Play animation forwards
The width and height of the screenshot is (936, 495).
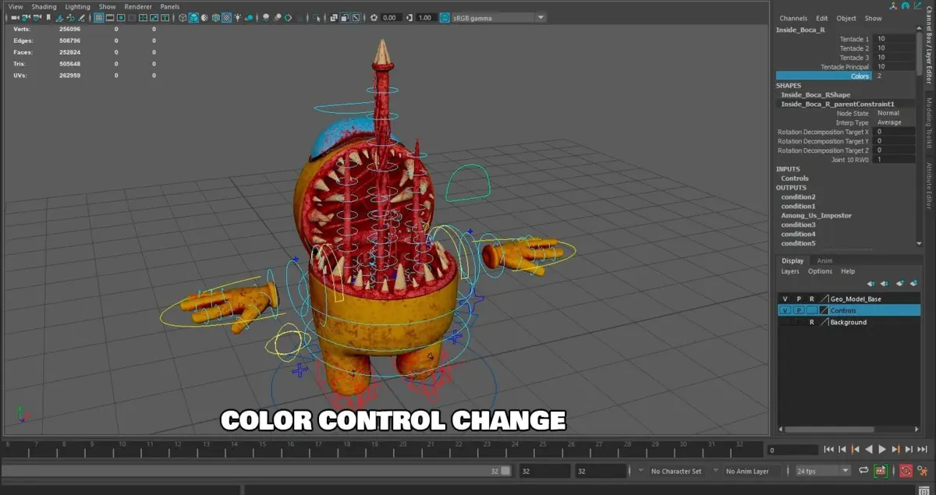click(x=882, y=449)
